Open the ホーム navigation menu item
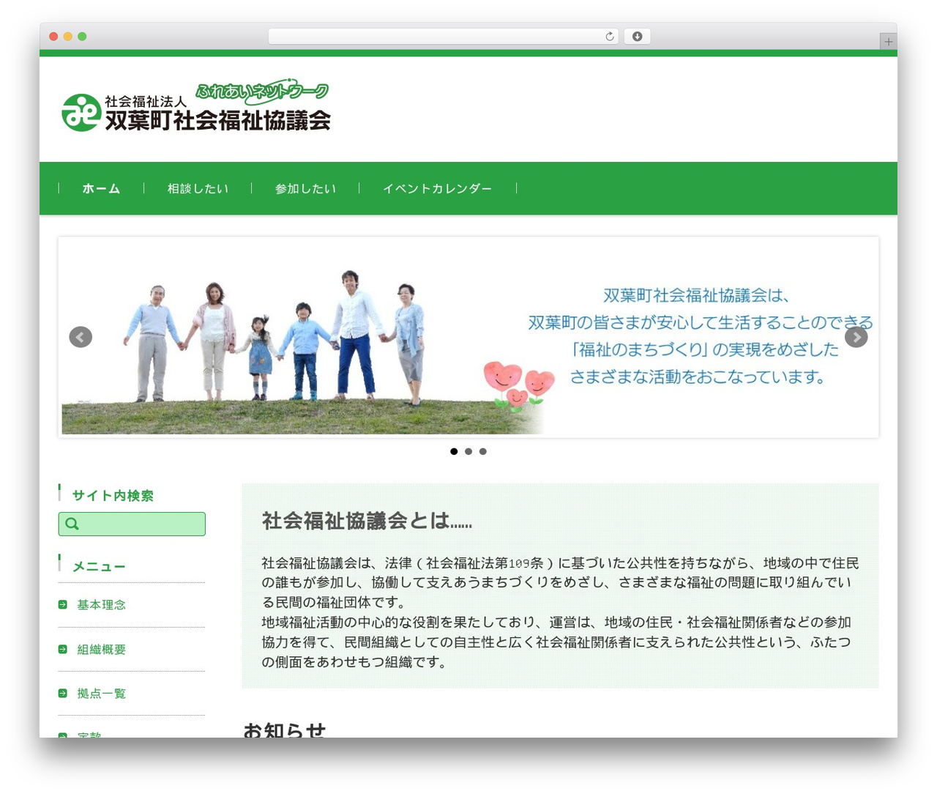 click(101, 188)
